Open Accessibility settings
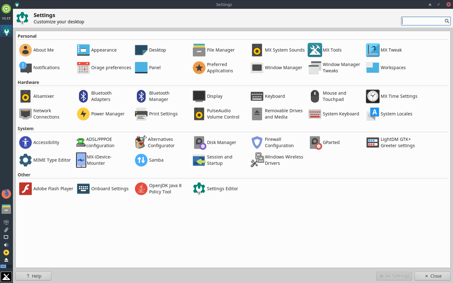This screenshot has width=453, height=283. tap(39, 142)
